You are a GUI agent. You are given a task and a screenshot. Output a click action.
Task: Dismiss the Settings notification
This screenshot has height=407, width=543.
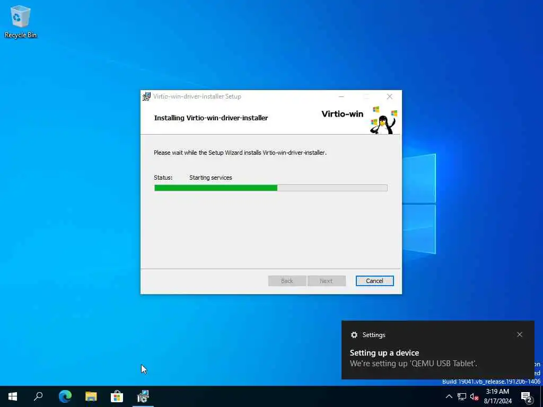[520, 334]
